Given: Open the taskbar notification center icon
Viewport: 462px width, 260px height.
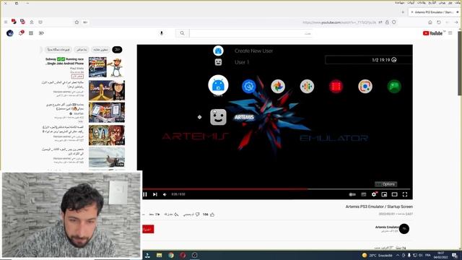Looking at the screenshot, I should [456, 255].
